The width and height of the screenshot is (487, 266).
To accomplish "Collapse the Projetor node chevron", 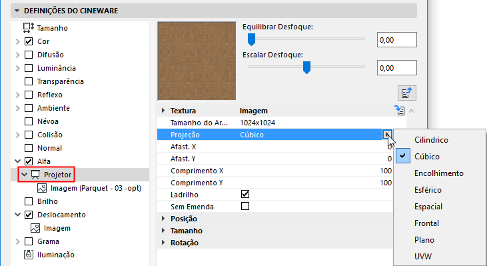I will (x=24, y=175).
